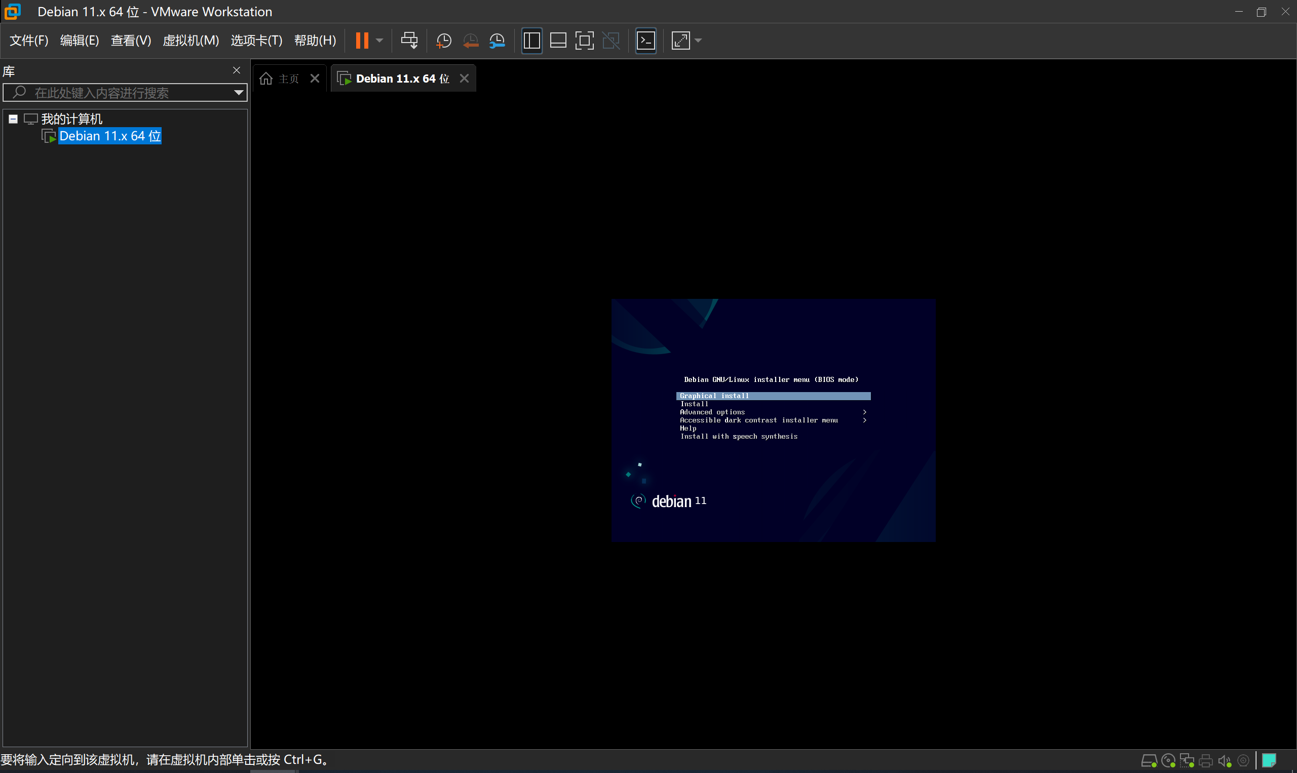Click the teal message log icon
This screenshot has height=773, width=1297.
[x=1269, y=760]
